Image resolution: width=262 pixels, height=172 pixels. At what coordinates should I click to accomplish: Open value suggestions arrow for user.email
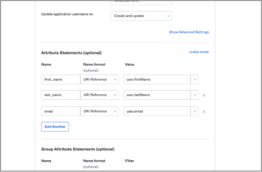(194, 111)
